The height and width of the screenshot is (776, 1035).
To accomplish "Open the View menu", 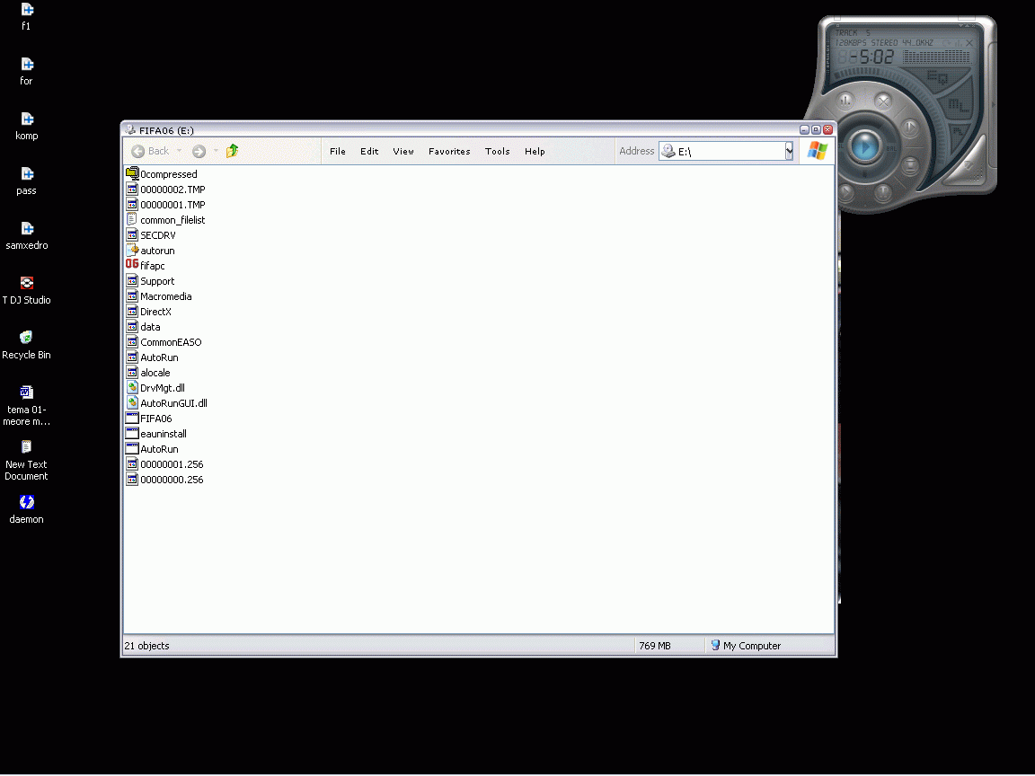I will tap(403, 151).
